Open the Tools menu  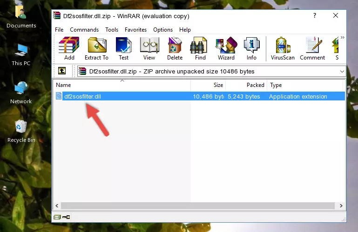click(112, 30)
